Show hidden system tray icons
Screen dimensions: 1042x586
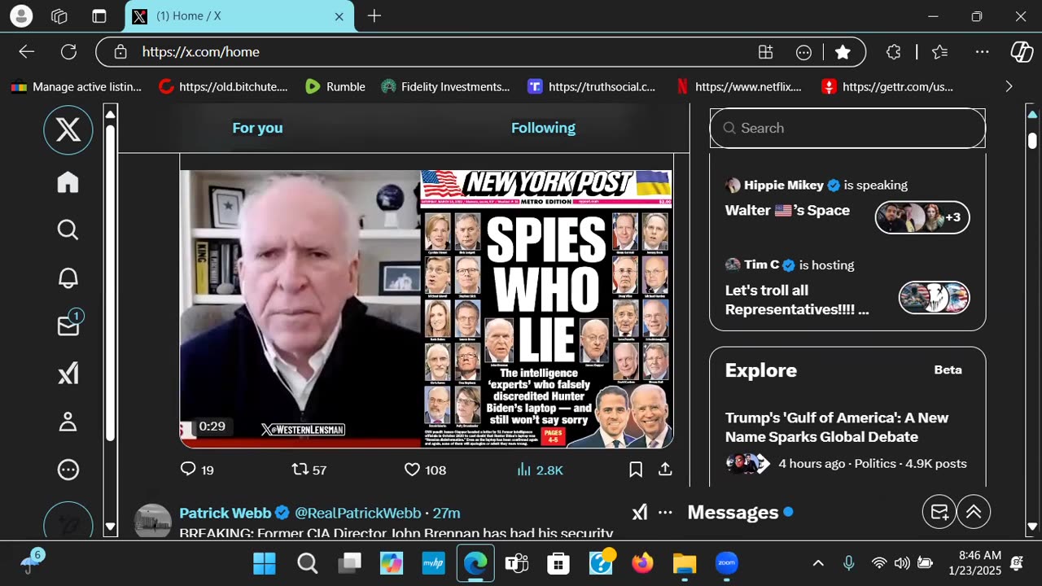[x=818, y=563]
